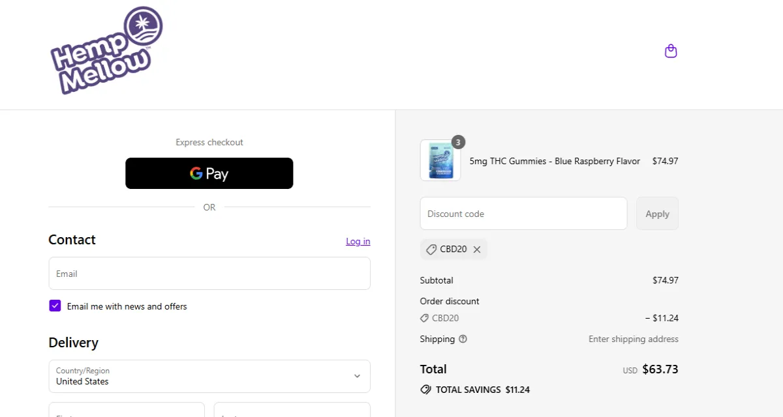Viewport: 783px width, 417px height.
Task: Click the tag icon under Order discount
Action: 425,319
